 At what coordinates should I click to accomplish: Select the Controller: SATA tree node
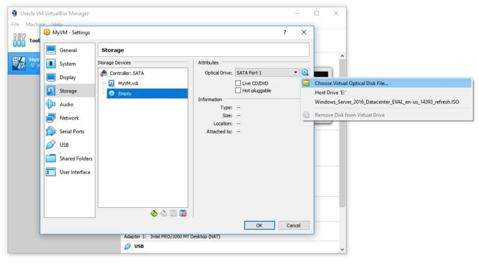point(126,73)
